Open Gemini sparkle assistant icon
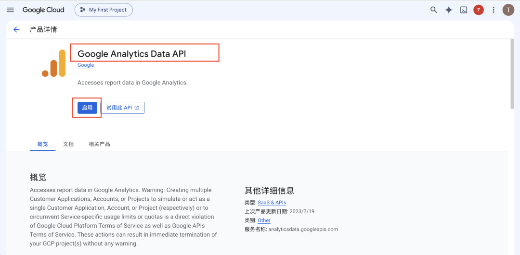Viewport: 520px width, 255px height. pos(448,10)
